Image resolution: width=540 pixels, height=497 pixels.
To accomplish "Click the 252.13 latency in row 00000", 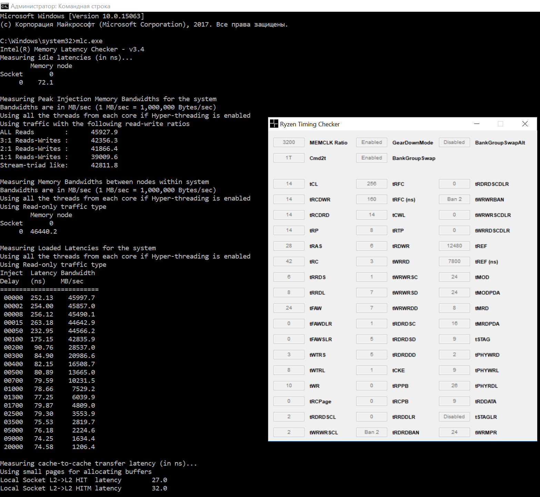I will (42, 298).
